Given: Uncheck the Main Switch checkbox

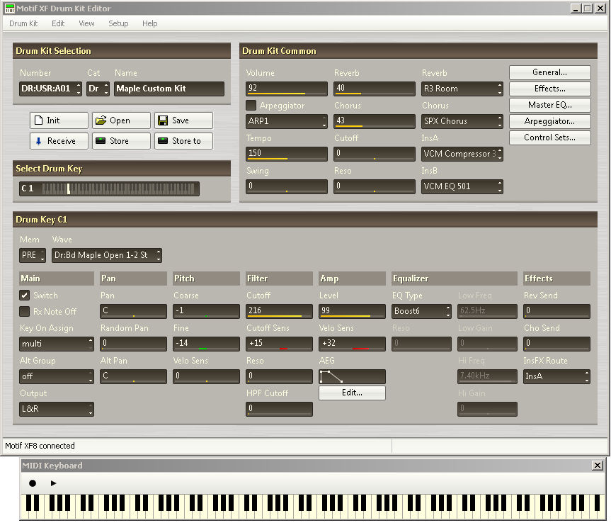Looking at the screenshot, I should tap(25, 296).
